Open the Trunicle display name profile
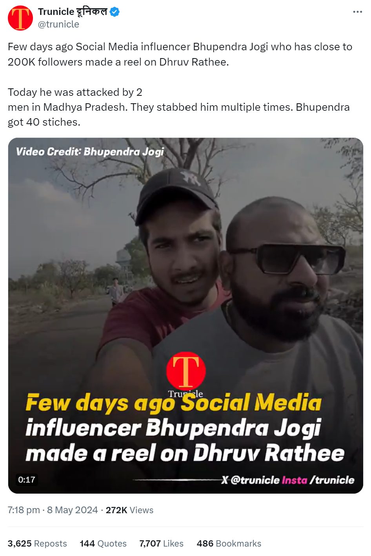The height and width of the screenshot is (556, 371). pos(73,12)
